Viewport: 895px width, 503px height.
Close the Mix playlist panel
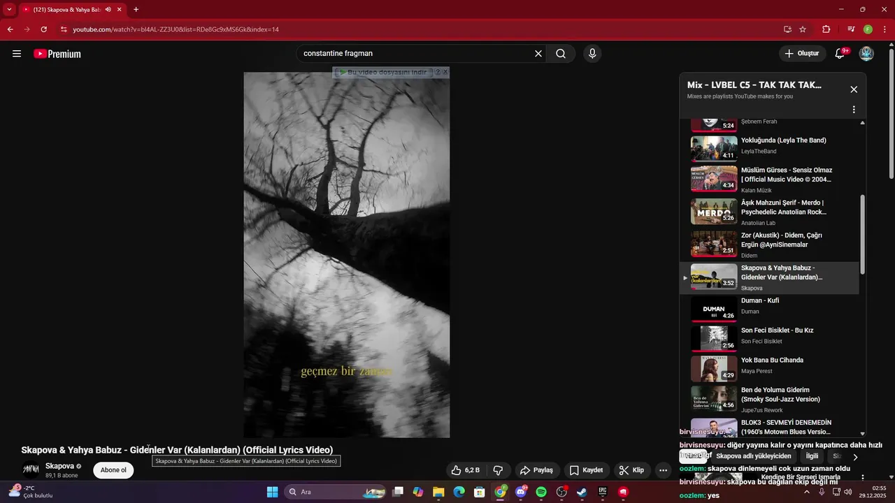pos(854,89)
